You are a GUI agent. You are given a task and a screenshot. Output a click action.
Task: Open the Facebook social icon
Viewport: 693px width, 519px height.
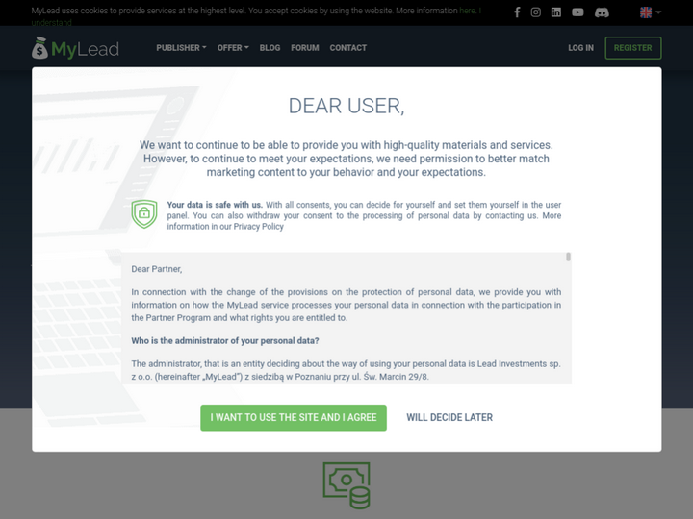(x=517, y=12)
